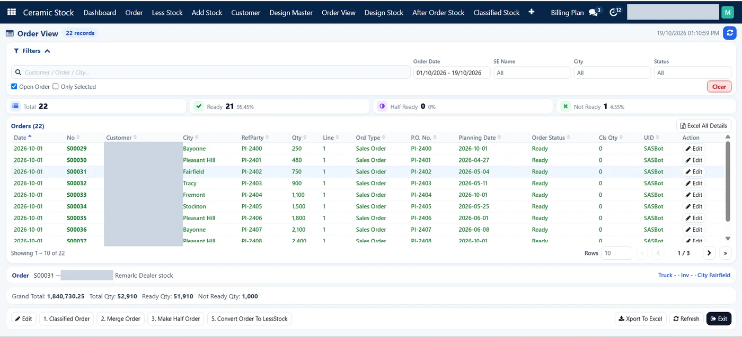Open the Order Date range picker
Screen dimensions: 742x337
(452, 72)
